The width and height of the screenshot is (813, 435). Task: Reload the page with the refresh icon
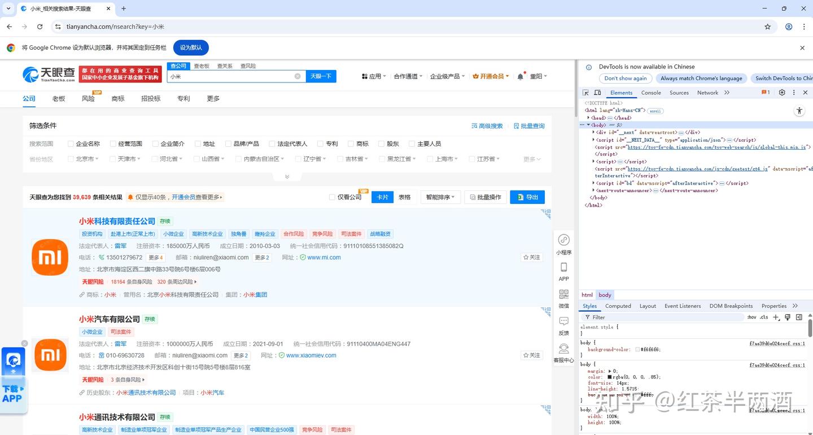[x=40, y=27]
